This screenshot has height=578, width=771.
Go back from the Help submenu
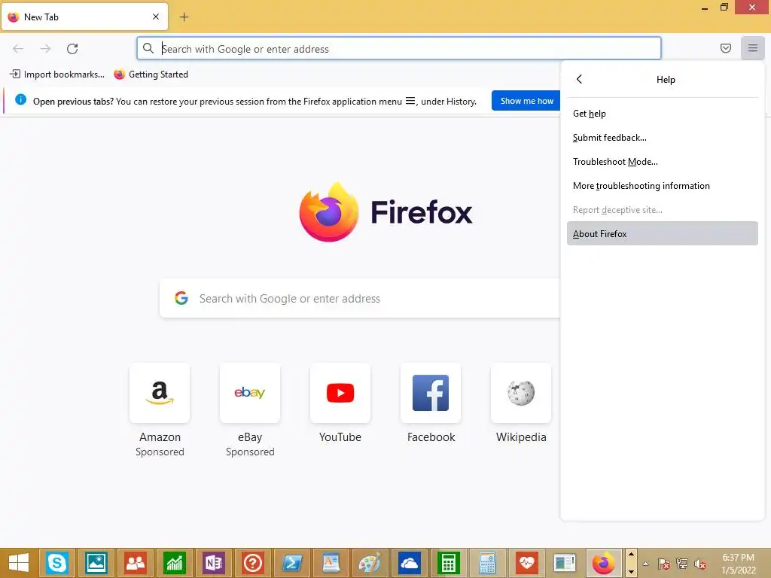(579, 79)
